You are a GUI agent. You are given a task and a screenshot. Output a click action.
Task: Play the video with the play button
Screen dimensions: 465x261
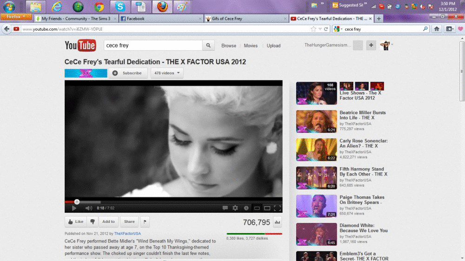tap(74, 208)
